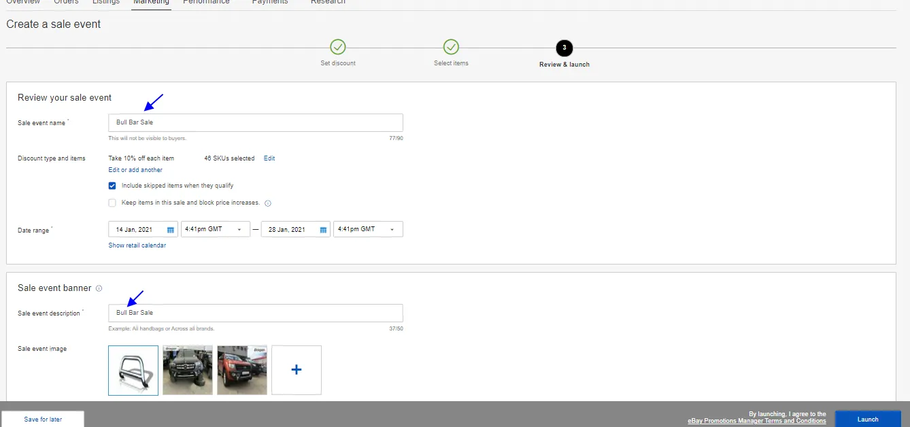
Task: Click the Sale event name input field
Action: pos(256,122)
